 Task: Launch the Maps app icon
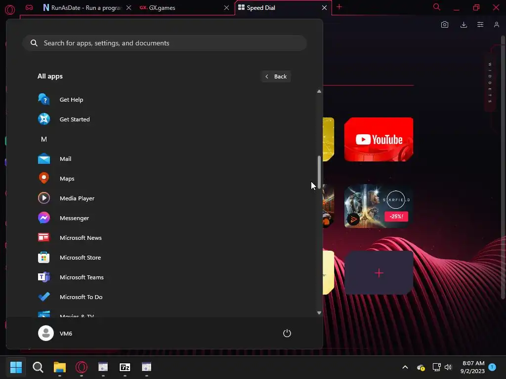[x=44, y=179]
